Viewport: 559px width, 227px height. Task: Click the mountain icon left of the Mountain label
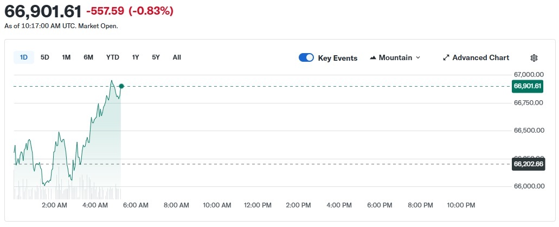[373, 58]
